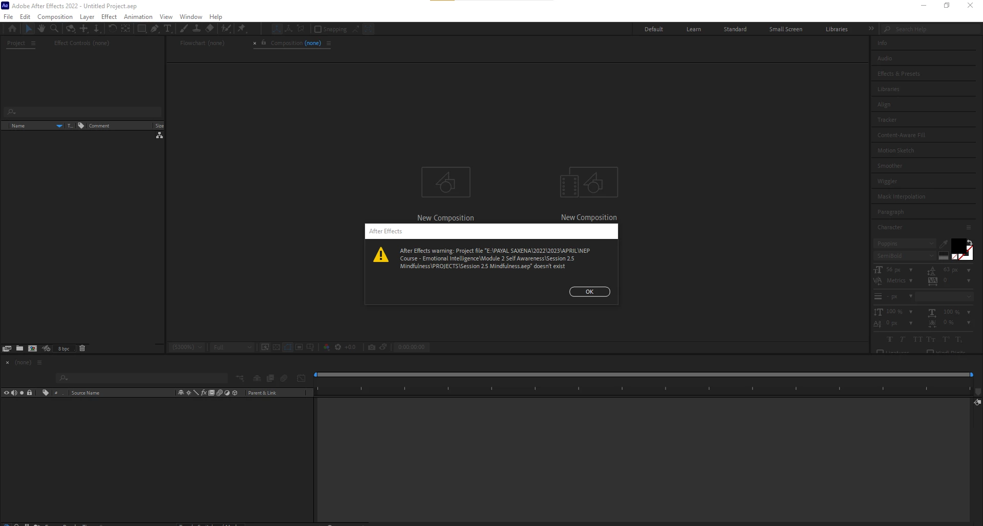
Task: Click the small no-color swatch
Action: [954, 257]
